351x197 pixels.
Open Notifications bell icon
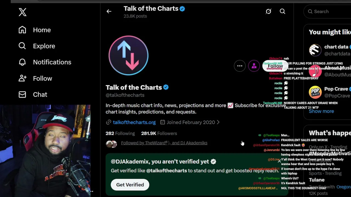point(22,62)
